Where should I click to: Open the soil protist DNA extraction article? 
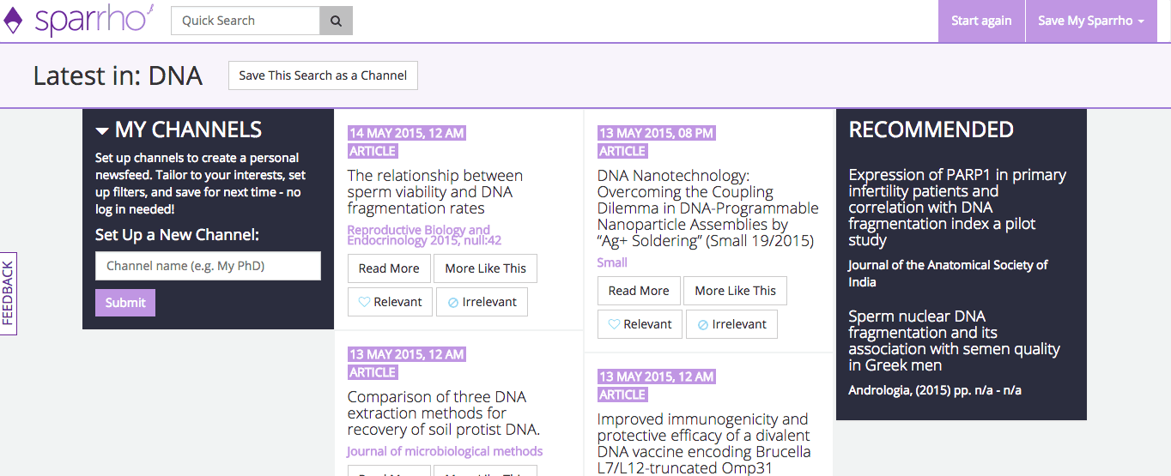[443, 413]
